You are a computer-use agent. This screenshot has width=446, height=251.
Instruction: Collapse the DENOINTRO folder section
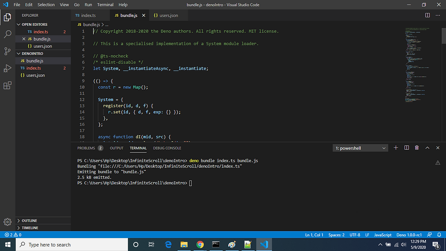point(43,54)
